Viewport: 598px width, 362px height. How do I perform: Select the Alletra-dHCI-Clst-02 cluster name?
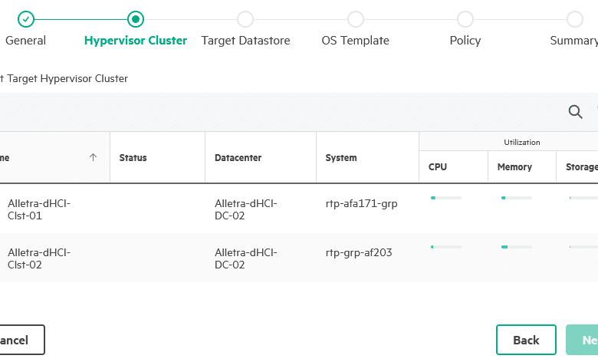39,258
